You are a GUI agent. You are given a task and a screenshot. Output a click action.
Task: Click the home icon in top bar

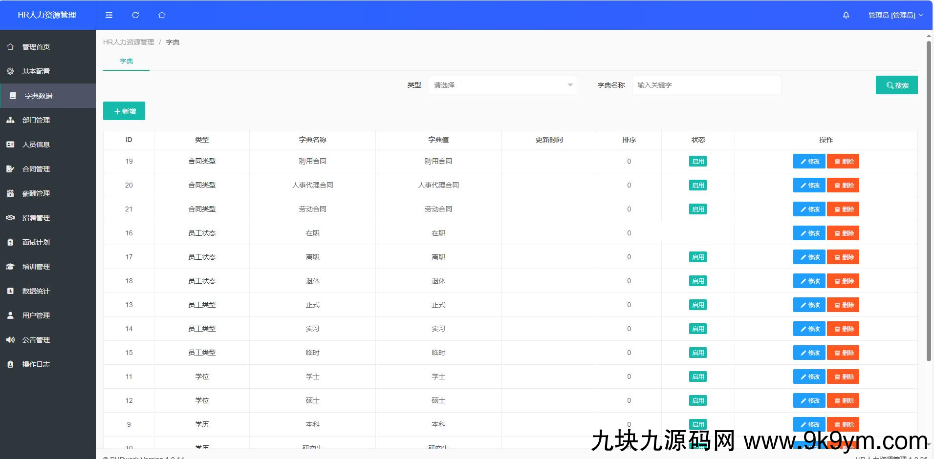[162, 15]
